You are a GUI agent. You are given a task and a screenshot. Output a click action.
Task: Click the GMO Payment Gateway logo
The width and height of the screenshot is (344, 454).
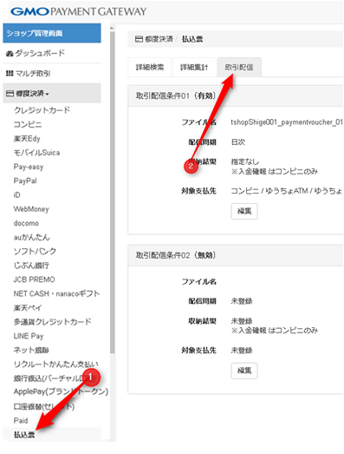[78, 11]
